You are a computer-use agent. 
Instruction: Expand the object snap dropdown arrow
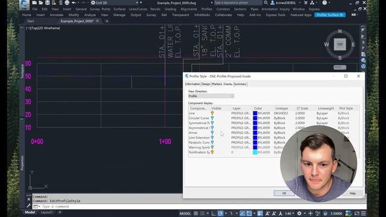click(x=255, y=213)
